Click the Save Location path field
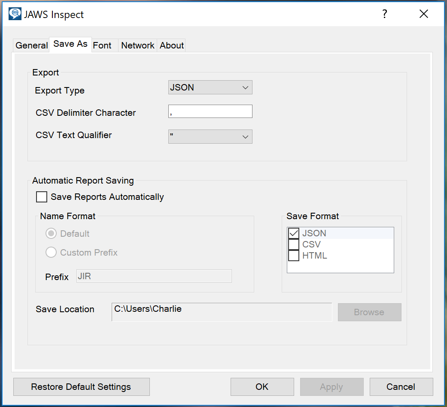447x407 pixels. [x=222, y=312]
